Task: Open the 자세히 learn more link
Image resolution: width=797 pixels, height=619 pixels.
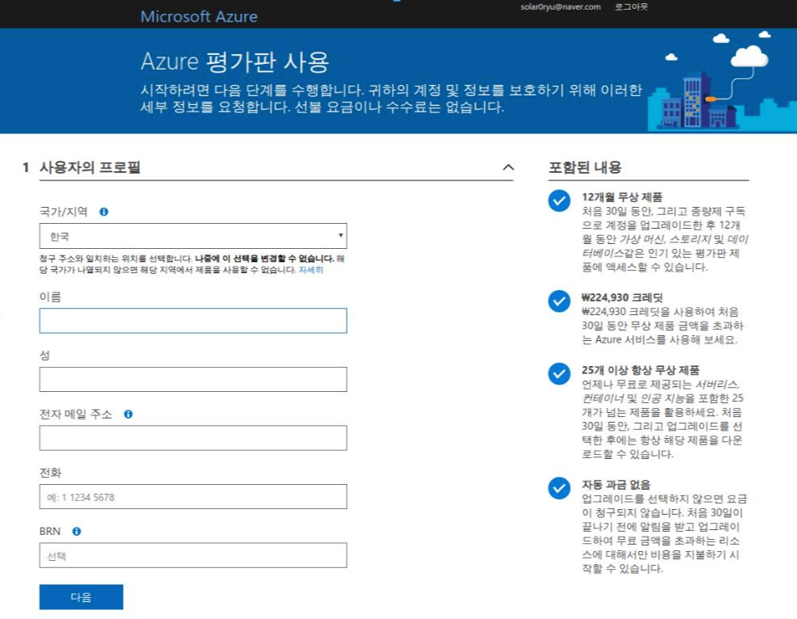Action: click(310, 270)
